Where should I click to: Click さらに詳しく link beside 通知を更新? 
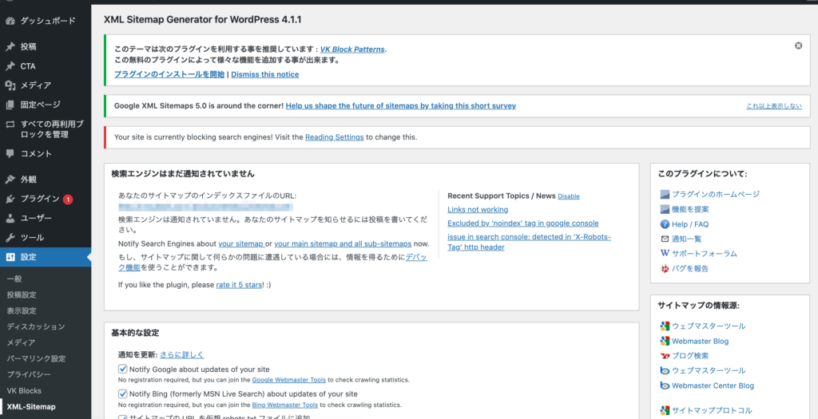tap(181, 354)
